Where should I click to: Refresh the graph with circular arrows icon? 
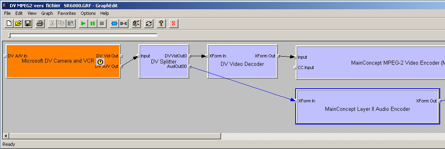[x=149, y=24]
